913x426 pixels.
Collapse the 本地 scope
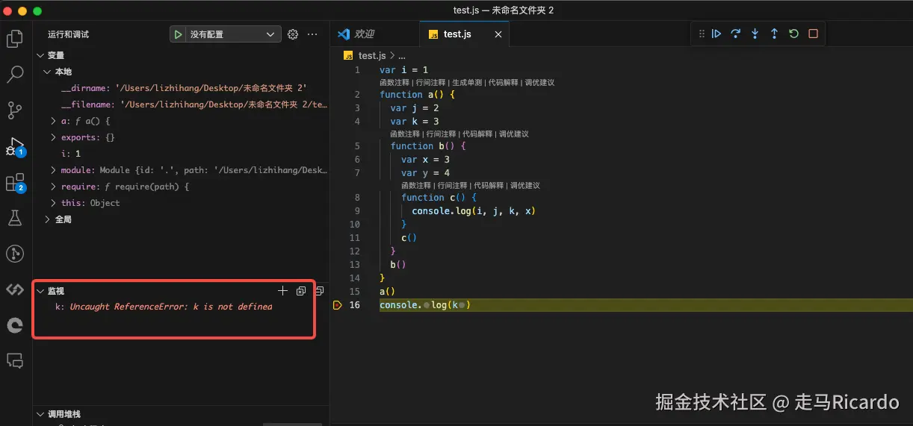click(x=48, y=72)
